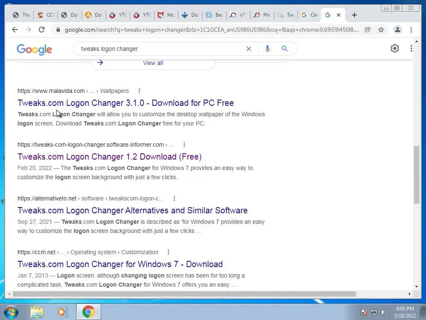Open Action Center flag in tray

coord(364,312)
